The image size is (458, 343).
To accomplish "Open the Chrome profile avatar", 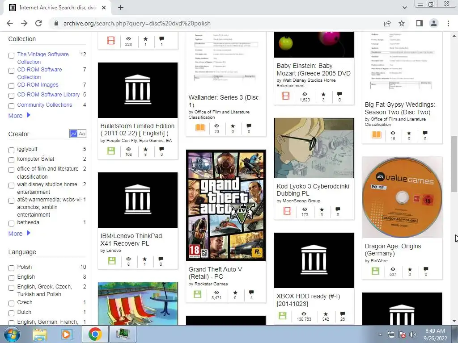I will click(434, 23).
